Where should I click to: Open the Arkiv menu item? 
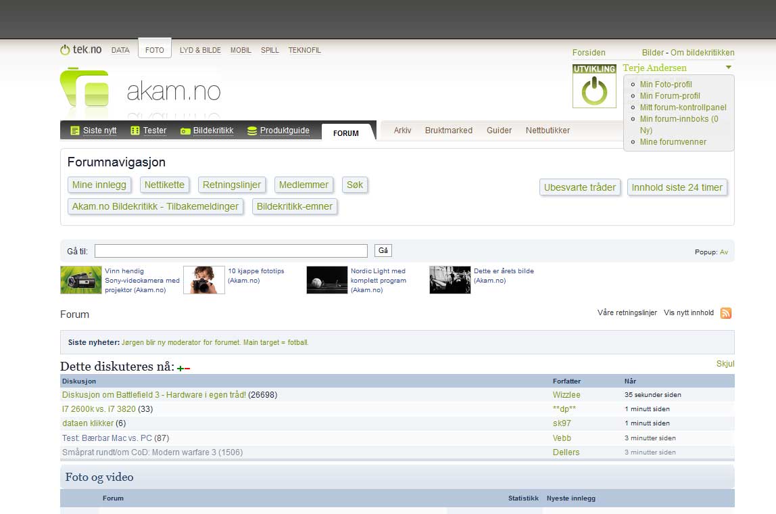pyautogui.click(x=402, y=131)
